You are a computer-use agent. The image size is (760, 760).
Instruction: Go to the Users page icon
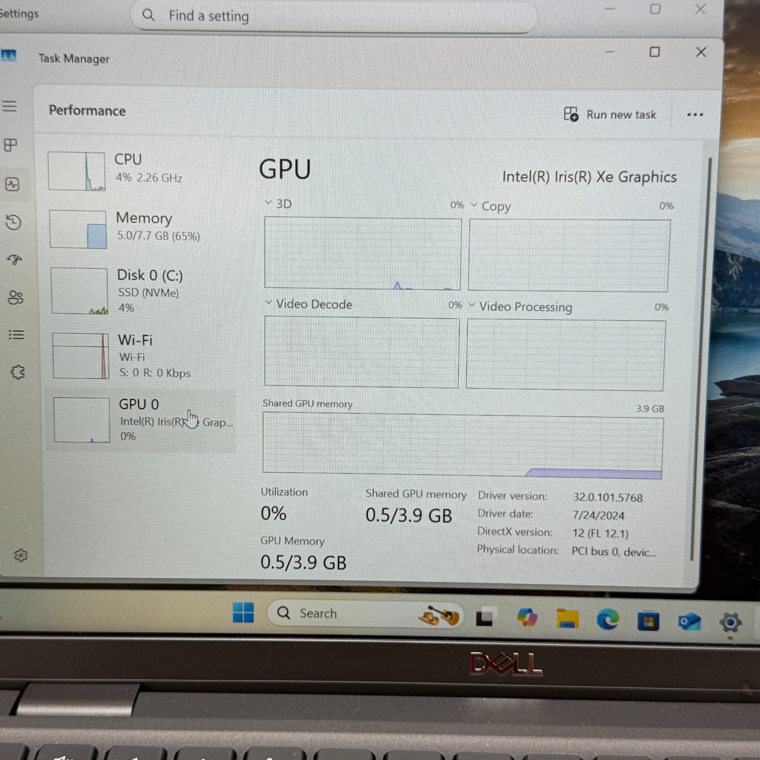16,297
